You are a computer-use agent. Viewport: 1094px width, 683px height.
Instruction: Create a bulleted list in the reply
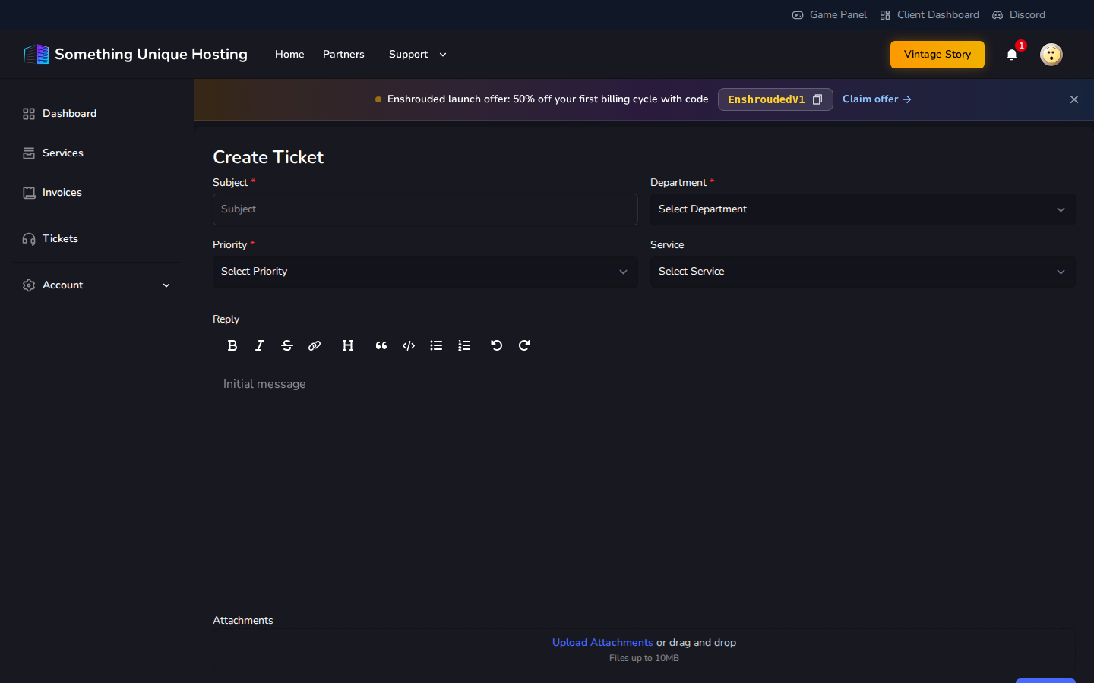point(436,345)
